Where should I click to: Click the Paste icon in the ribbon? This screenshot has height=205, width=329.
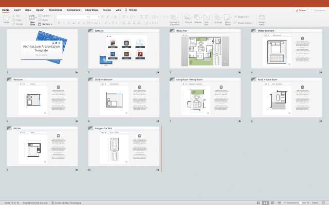pos(6,18)
